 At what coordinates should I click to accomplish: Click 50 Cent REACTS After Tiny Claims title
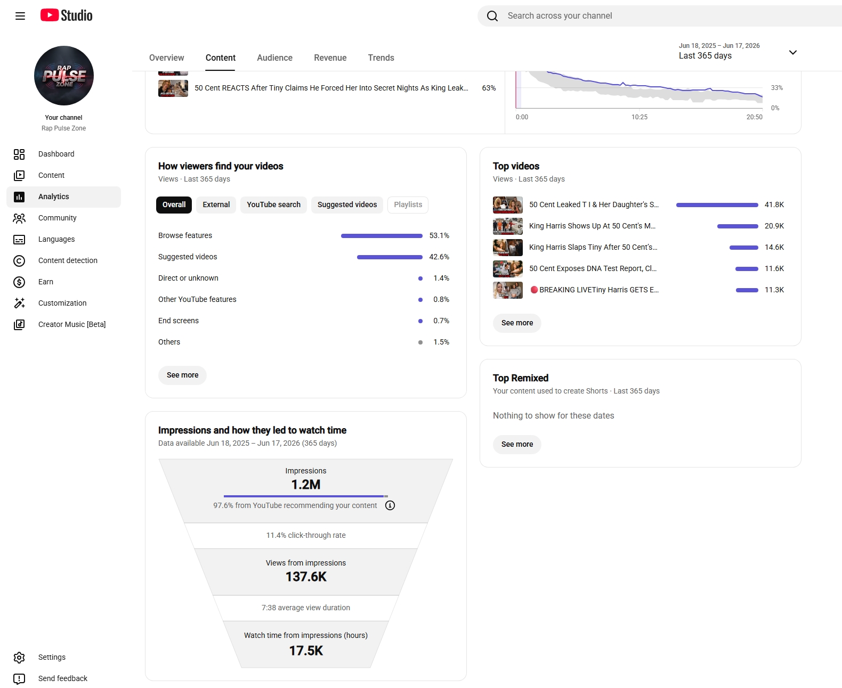331,88
